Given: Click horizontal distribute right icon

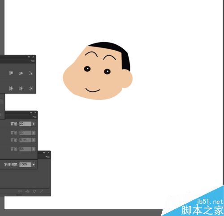Looking at the screenshot, I should coord(30,88).
